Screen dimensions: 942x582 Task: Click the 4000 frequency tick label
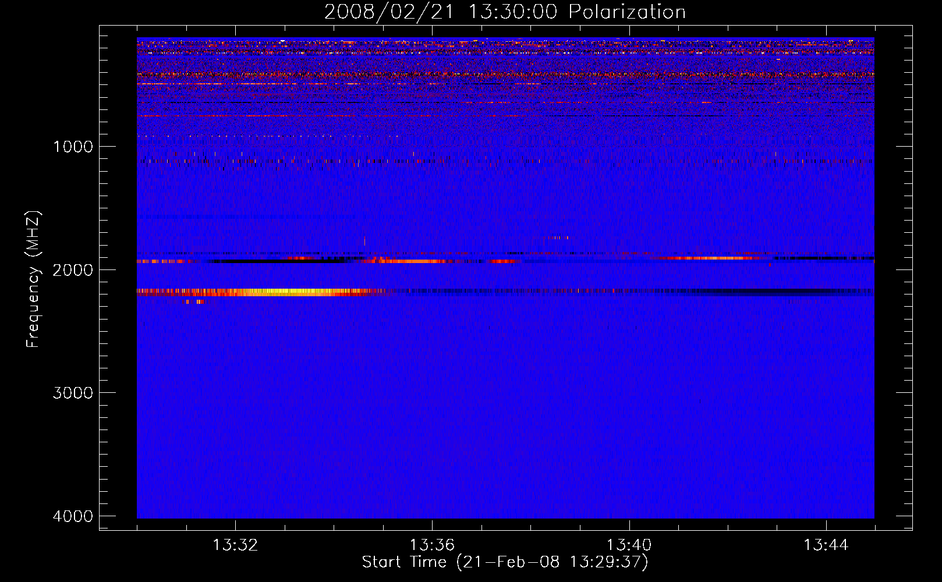(73, 516)
